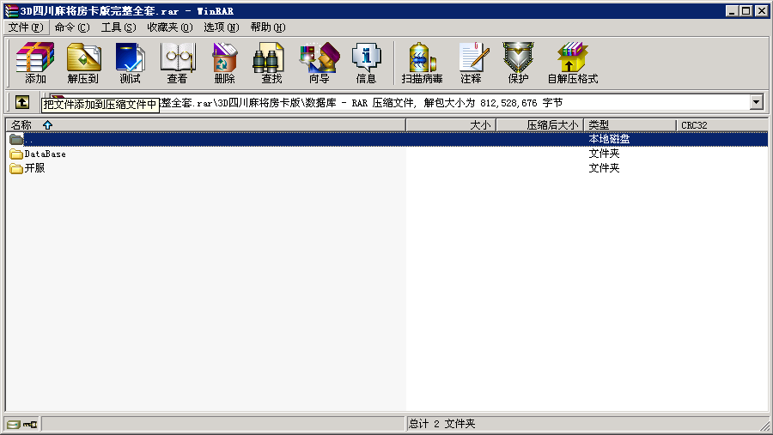773x435 pixels.
Task: Select the 开服 folder in list
Action: click(34, 168)
